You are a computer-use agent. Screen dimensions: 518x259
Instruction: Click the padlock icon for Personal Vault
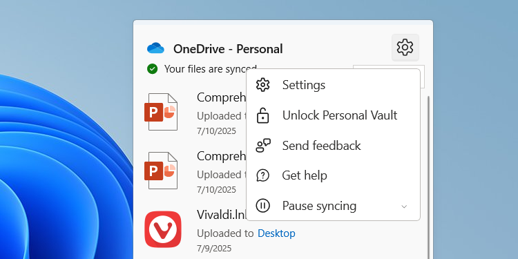tap(263, 115)
